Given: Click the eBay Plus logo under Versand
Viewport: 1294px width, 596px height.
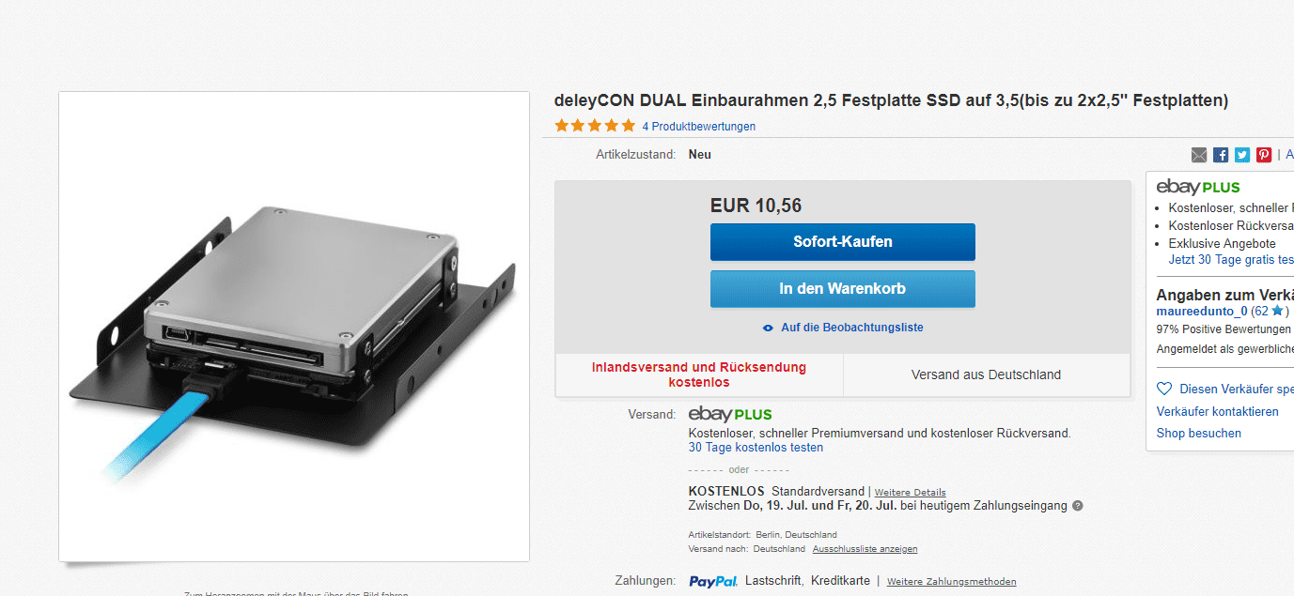Looking at the screenshot, I should point(730,414).
